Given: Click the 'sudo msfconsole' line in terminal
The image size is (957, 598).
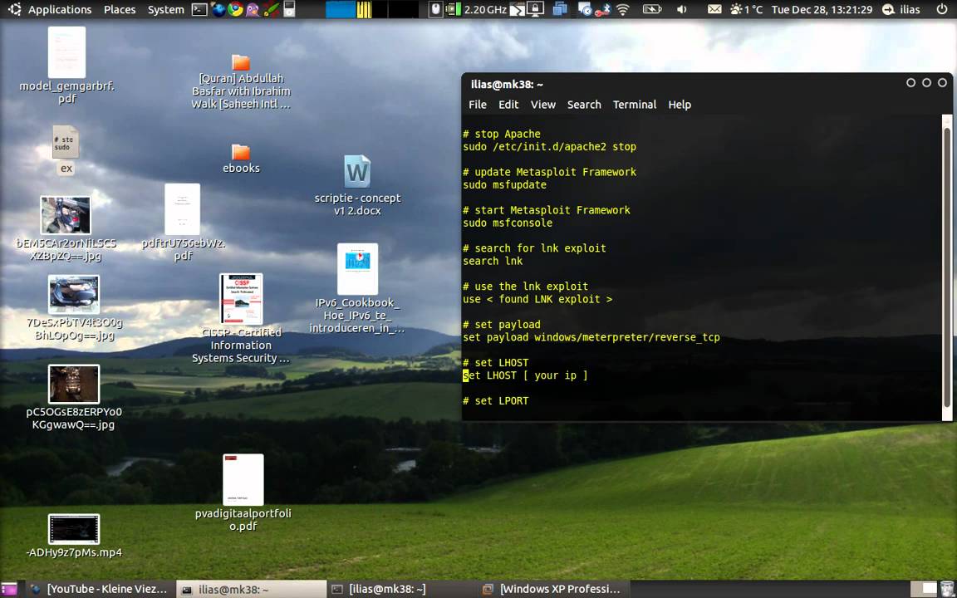Looking at the screenshot, I should pos(508,223).
